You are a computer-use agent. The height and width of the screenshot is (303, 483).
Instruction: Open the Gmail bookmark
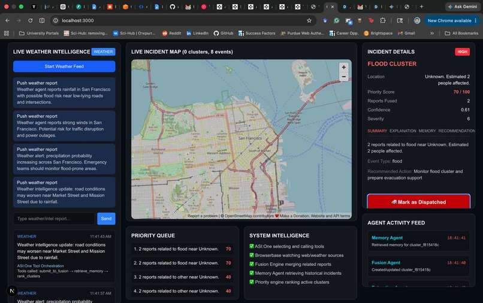click(x=407, y=34)
